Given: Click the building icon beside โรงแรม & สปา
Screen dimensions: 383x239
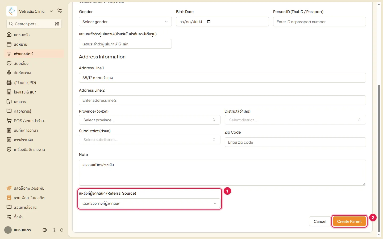Looking at the screenshot, I should [x=9, y=92].
